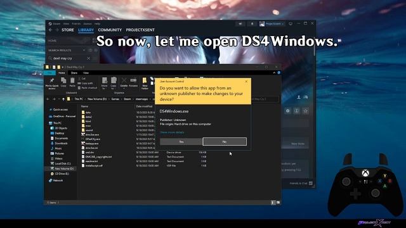The width and height of the screenshot is (406, 228).
Task: Collapse the Explorer ribbon chevron
Action: point(274,73)
